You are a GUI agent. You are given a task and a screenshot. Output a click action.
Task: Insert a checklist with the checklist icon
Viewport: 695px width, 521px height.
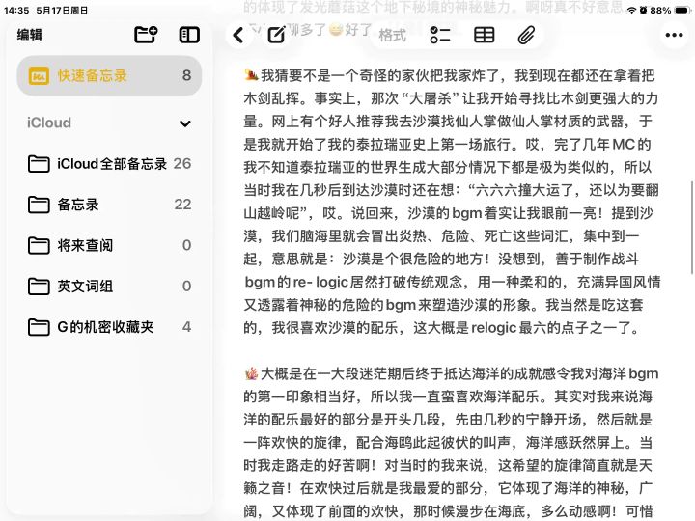(440, 35)
